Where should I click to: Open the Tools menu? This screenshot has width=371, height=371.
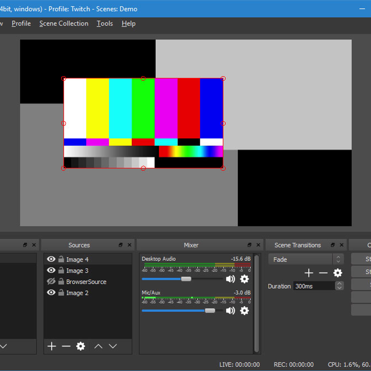click(104, 23)
